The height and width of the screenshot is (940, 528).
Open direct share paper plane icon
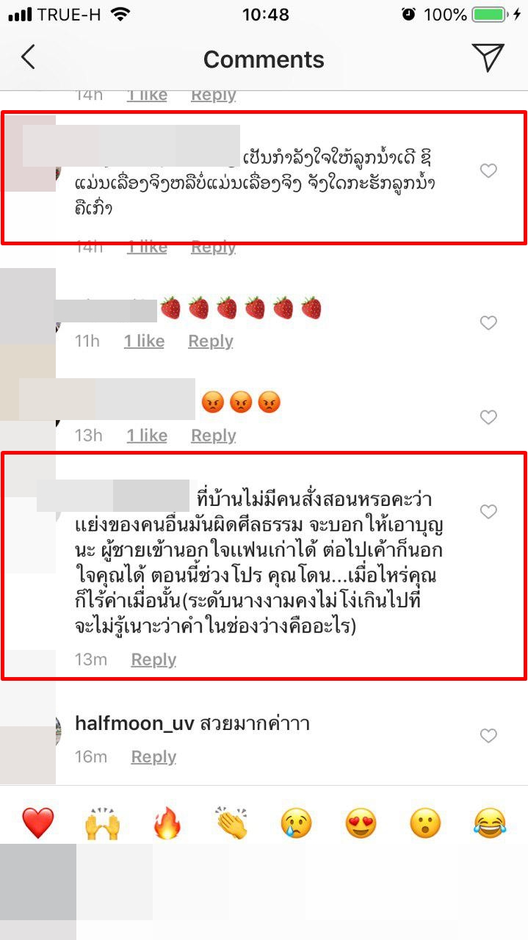pos(488,57)
